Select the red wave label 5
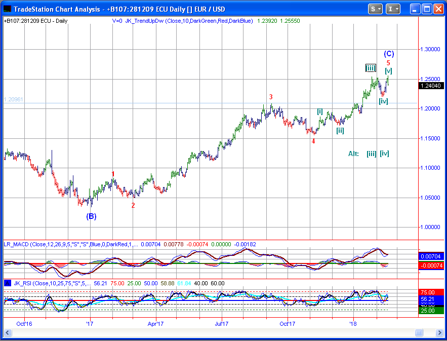The image size is (447, 341). point(388,63)
